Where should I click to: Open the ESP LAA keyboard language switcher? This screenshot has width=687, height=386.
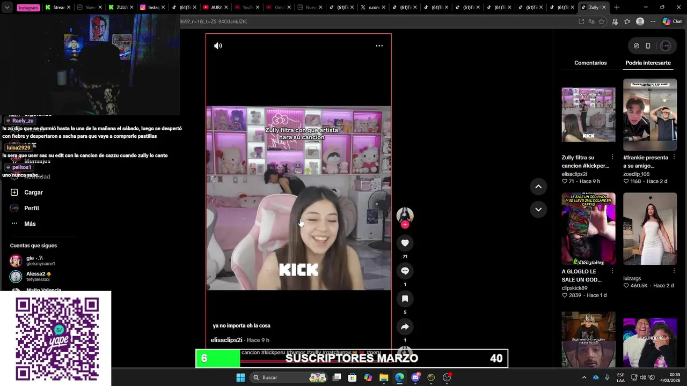tap(620, 377)
